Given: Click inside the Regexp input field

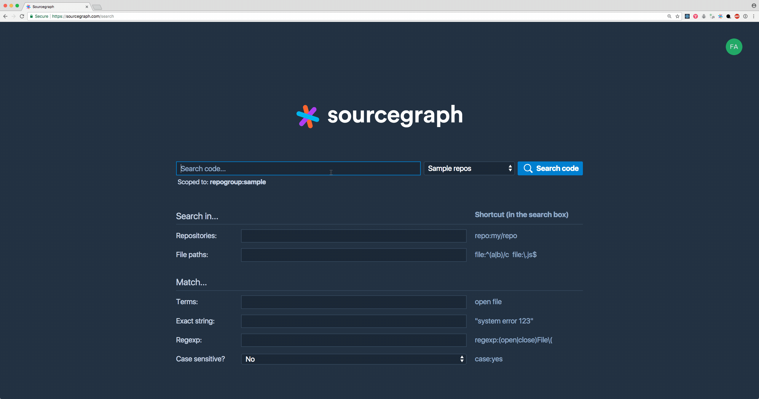Looking at the screenshot, I should pos(353,340).
